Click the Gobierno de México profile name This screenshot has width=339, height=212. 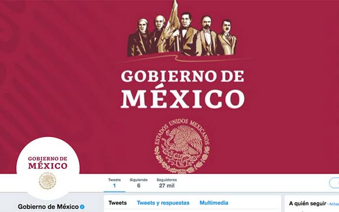point(48,207)
